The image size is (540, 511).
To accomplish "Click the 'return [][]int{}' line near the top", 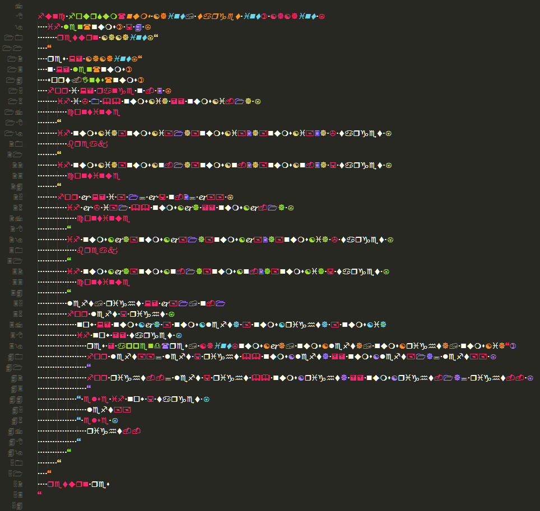I will click(108, 37).
